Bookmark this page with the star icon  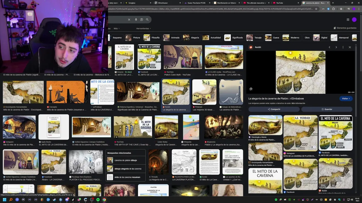coord(316,9)
